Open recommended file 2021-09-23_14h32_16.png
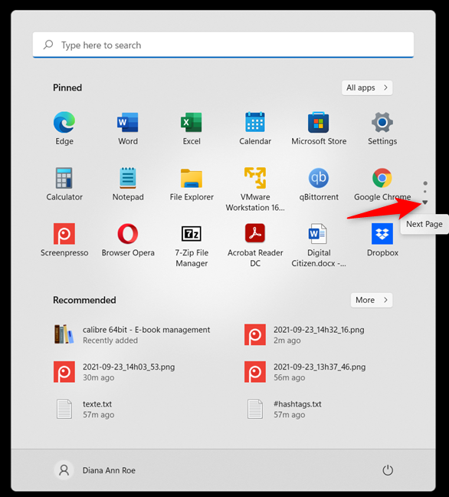The width and height of the screenshot is (449, 497). pos(305,334)
